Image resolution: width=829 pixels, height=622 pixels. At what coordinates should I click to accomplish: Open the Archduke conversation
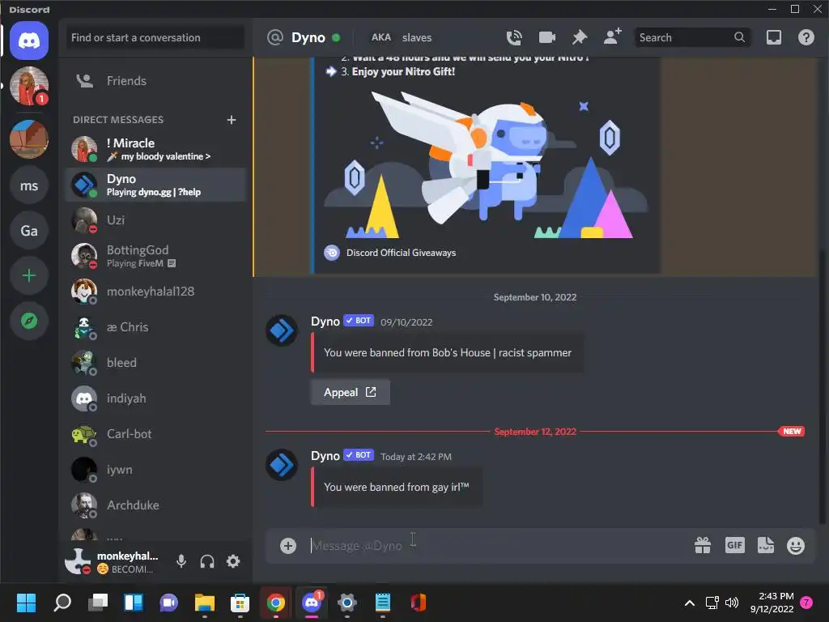point(156,505)
